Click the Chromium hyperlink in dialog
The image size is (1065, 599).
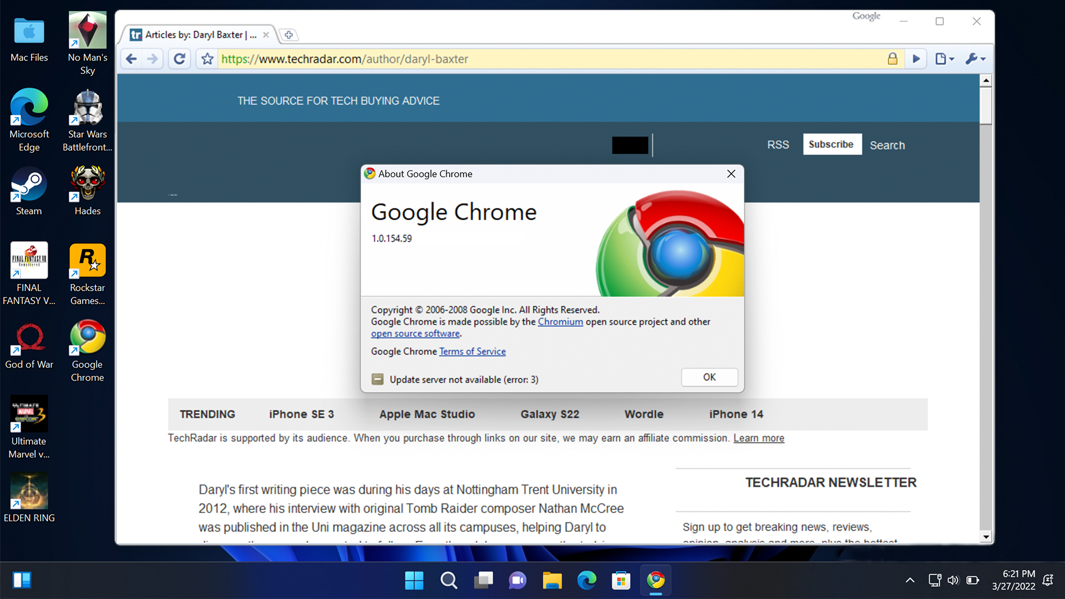(x=560, y=322)
